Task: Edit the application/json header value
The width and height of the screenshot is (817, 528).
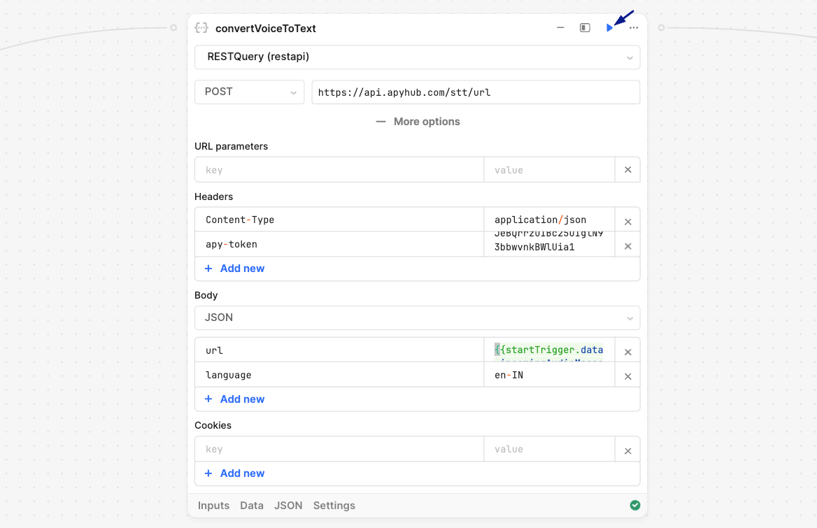Action: (x=549, y=220)
